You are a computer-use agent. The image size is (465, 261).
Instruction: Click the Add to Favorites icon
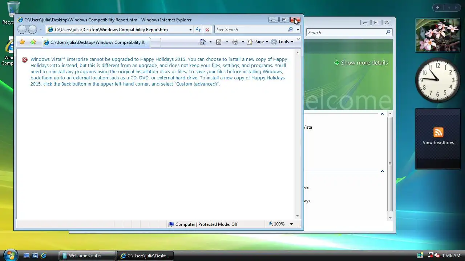[x=33, y=42]
